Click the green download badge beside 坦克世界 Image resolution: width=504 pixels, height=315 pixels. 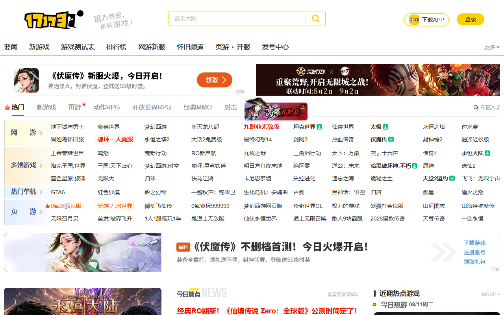click(x=320, y=127)
